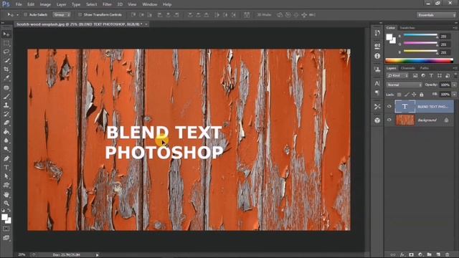Open the File menu
This screenshot has width=459, height=258.
click(x=19, y=4)
